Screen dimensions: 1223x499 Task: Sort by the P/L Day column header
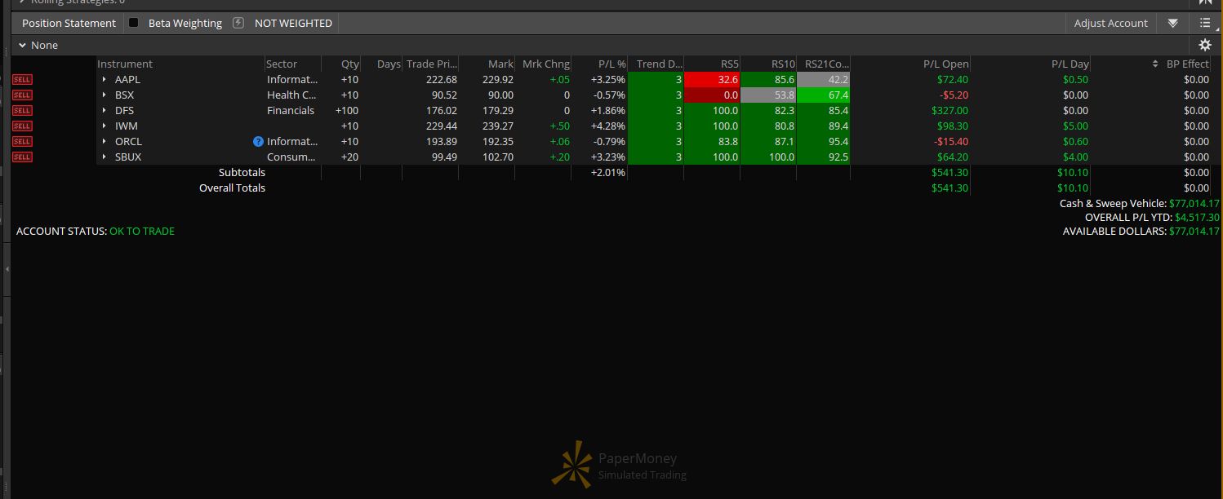pyautogui.click(x=1070, y=64)
